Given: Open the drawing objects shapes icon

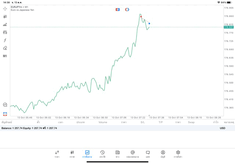Looking at the screenshot, I should 5,48.
